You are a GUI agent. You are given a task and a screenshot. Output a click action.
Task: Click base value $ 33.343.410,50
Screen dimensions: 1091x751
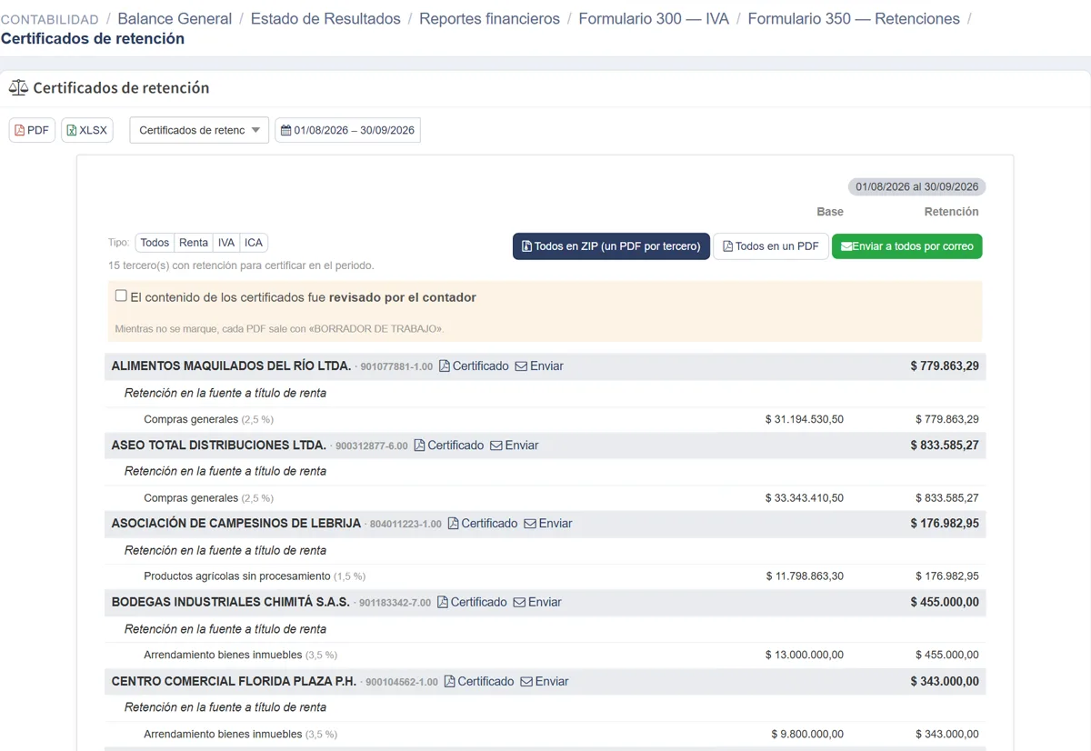[x=805, y=498]
